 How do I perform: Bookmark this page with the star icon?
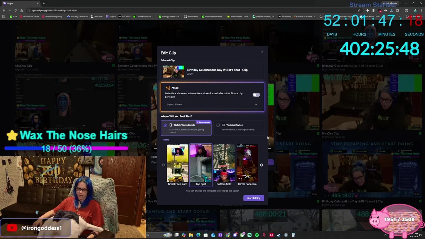(359, 10)
